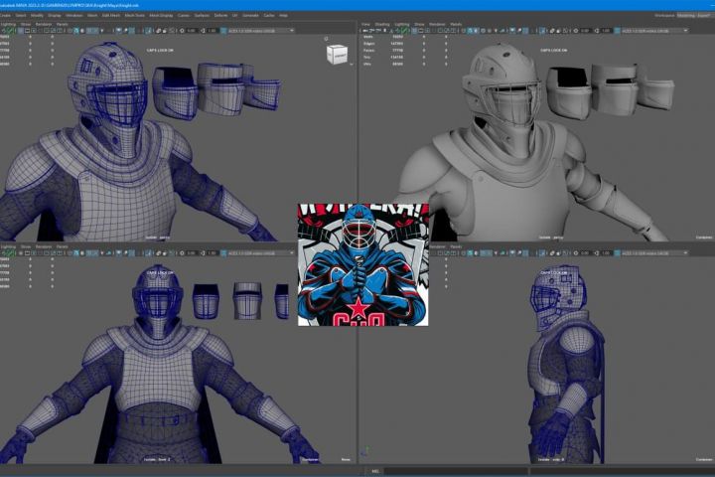Click the hockey goalie reference image
The height and width of the screenshot is (477, 715).
pyautogui.click(x=363, y=263)
